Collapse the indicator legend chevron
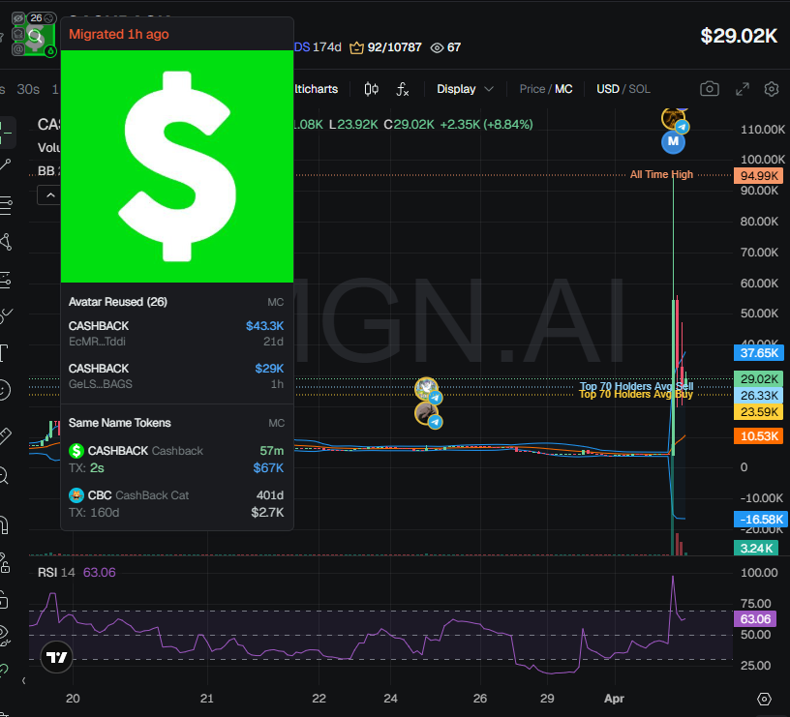Screen dimensions: 790x717 click(50, 195)
